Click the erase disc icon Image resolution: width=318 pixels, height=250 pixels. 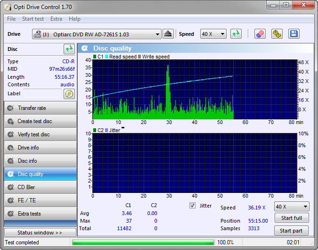pyautogui.click(x=260, y=34)
